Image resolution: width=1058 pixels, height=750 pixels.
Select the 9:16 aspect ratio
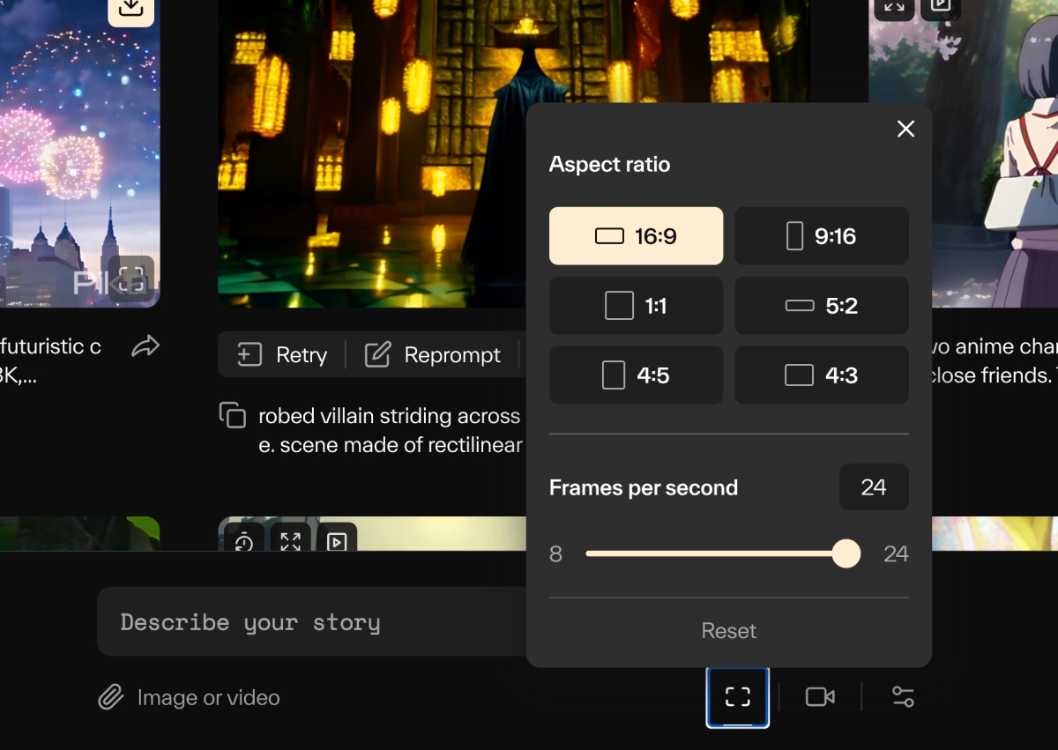[822, 236]
